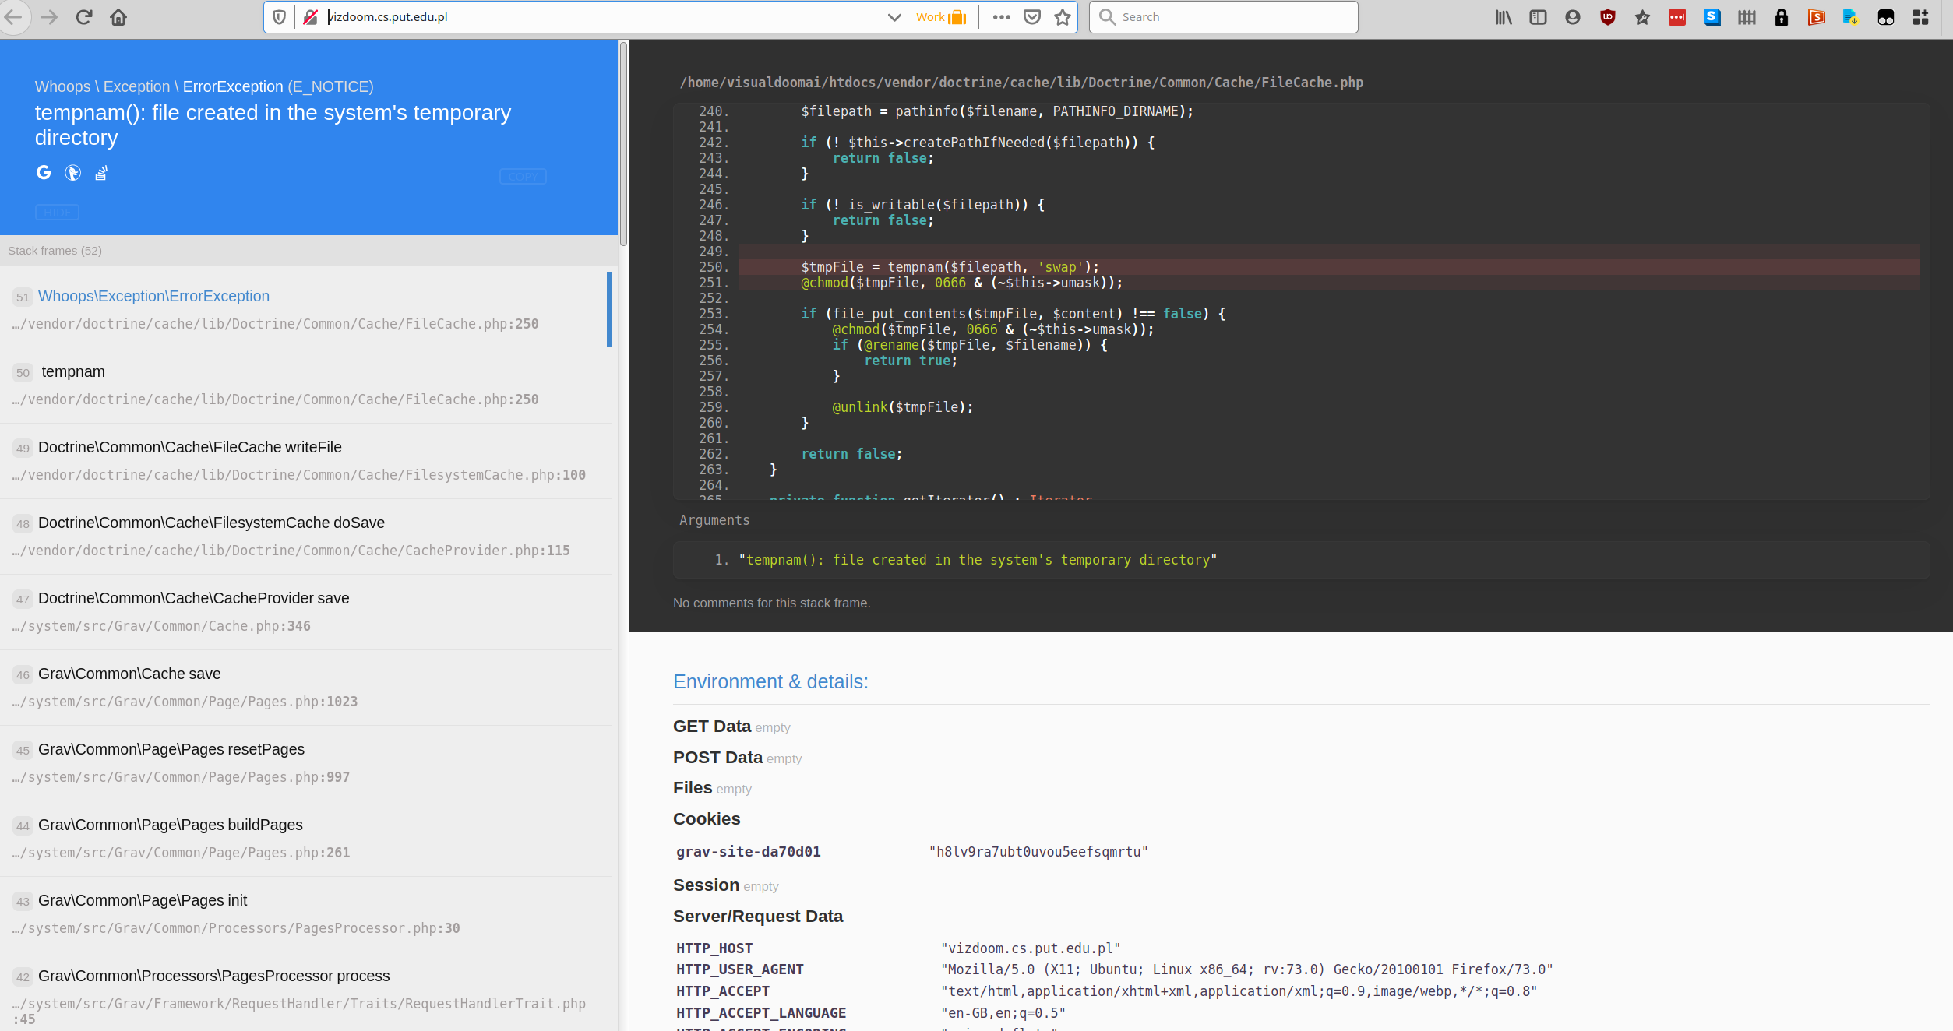The image size is (1953, 1031).
Task: Open the extensions overflow menu
Action: pyautogui.click(x=1920, y=16)
